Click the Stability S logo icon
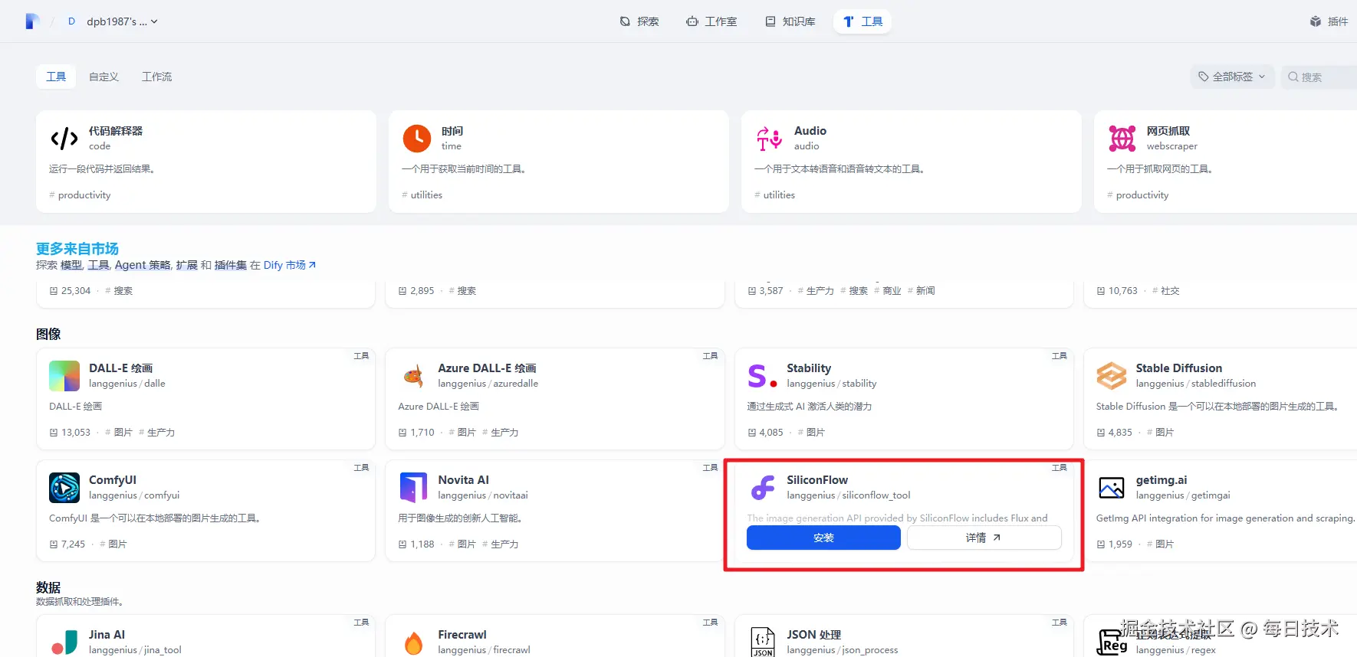Viewport: 1357px width, 657px height. (762, 376)
